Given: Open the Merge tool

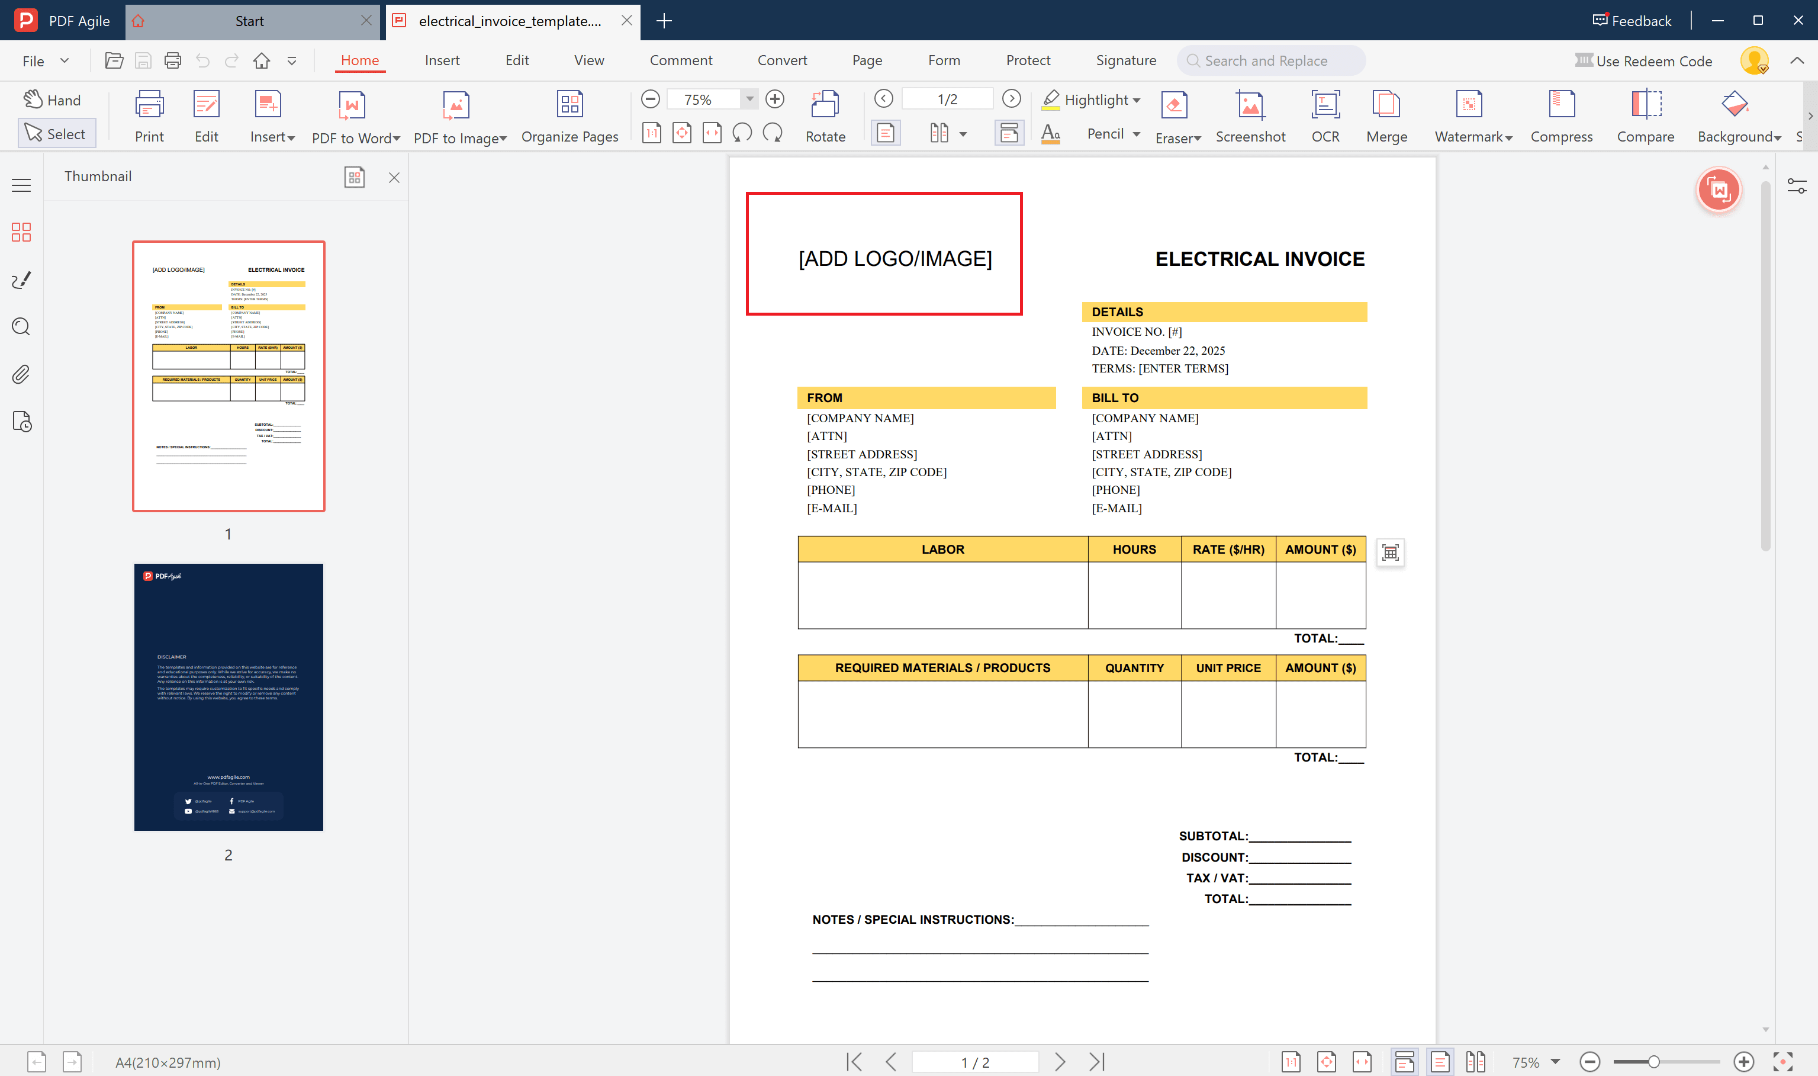Looking at the screenshot, I should 1385,116.
